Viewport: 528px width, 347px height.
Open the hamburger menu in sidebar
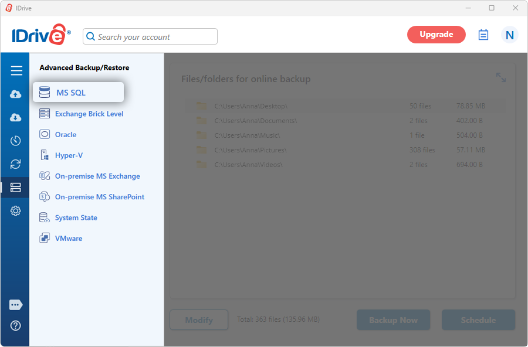tap(16, 71)
